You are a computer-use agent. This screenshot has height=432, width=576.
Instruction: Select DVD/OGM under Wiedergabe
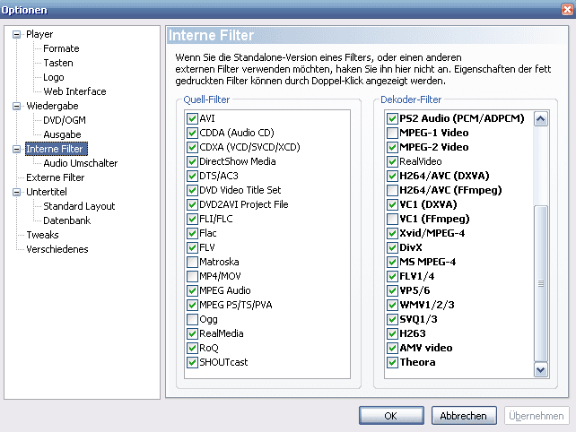pos(65,120)
